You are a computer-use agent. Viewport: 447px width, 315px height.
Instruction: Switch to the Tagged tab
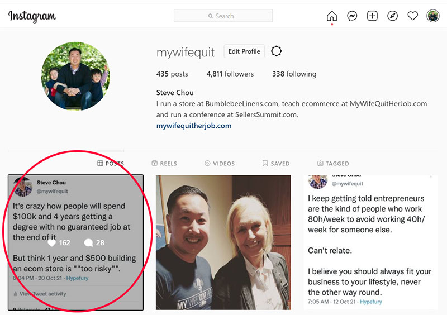click(333, 163)
